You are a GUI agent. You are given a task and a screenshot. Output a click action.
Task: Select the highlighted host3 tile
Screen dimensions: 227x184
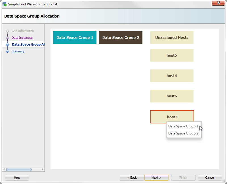point(172,117)
